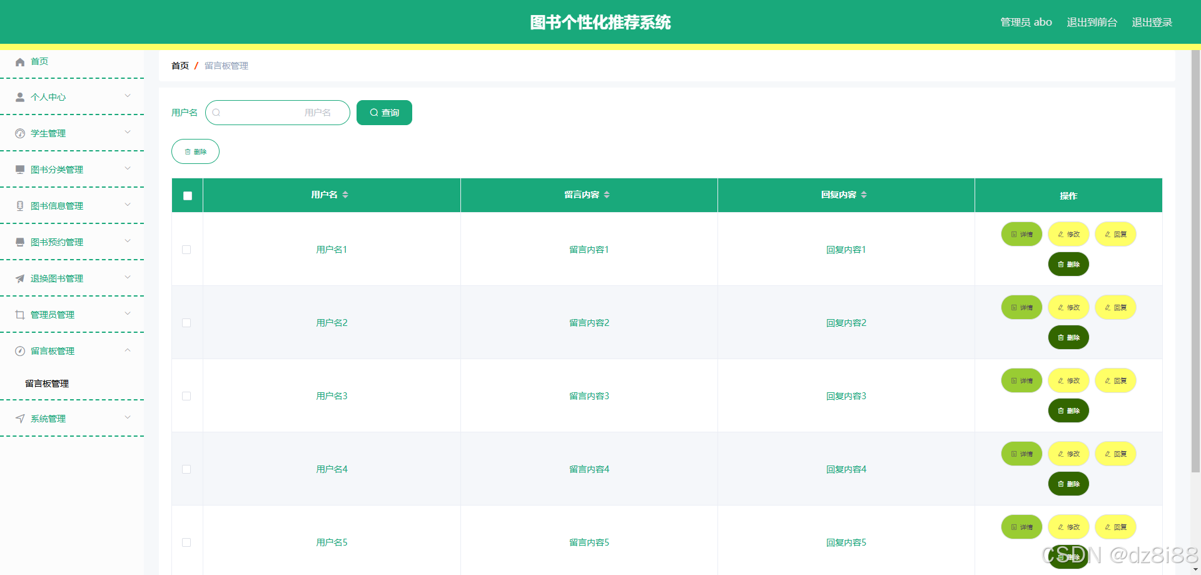Screen dimensions: 1201x575
Task: Tick the checkbox beside 用户名4
Action: click(186, 469)
